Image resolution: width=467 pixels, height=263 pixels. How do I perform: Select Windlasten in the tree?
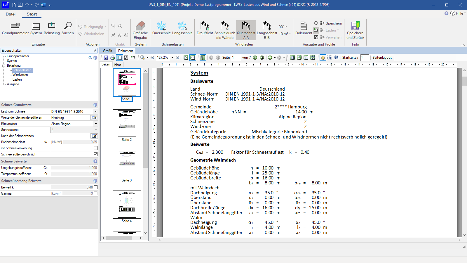tap(20, 75)
